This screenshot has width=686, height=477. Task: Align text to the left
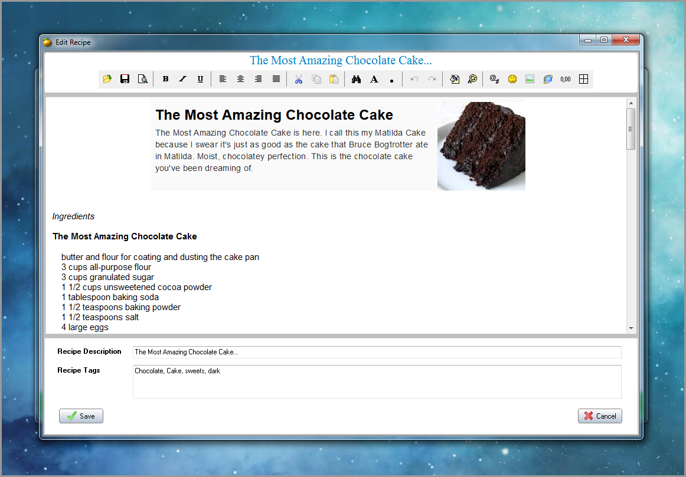pyautogui.click(x=223, y=79)
